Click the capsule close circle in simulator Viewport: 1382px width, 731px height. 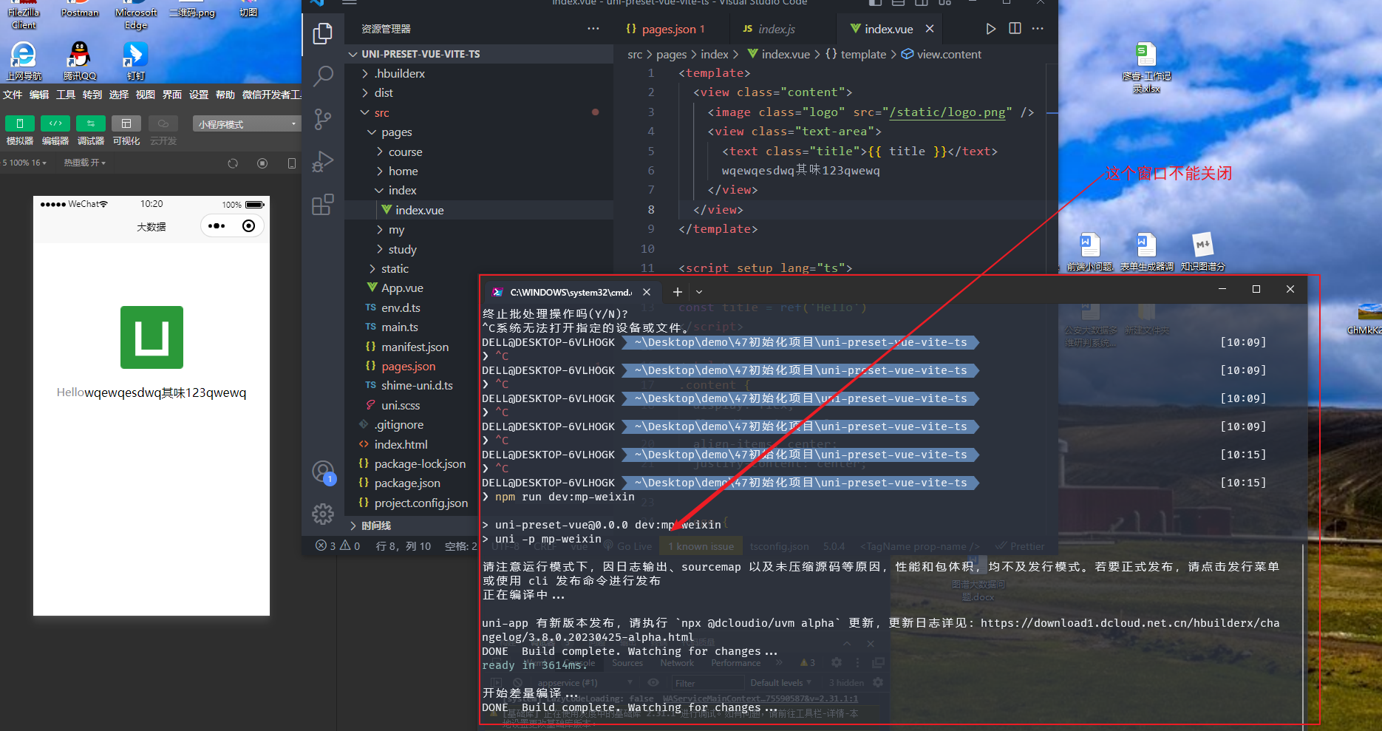point(249,226)
